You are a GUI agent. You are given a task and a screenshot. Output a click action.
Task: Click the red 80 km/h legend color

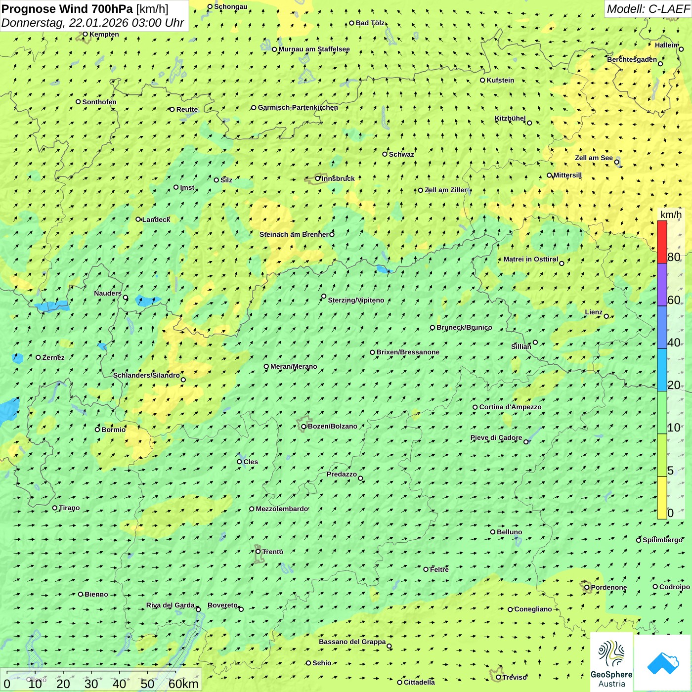[662, 242]
